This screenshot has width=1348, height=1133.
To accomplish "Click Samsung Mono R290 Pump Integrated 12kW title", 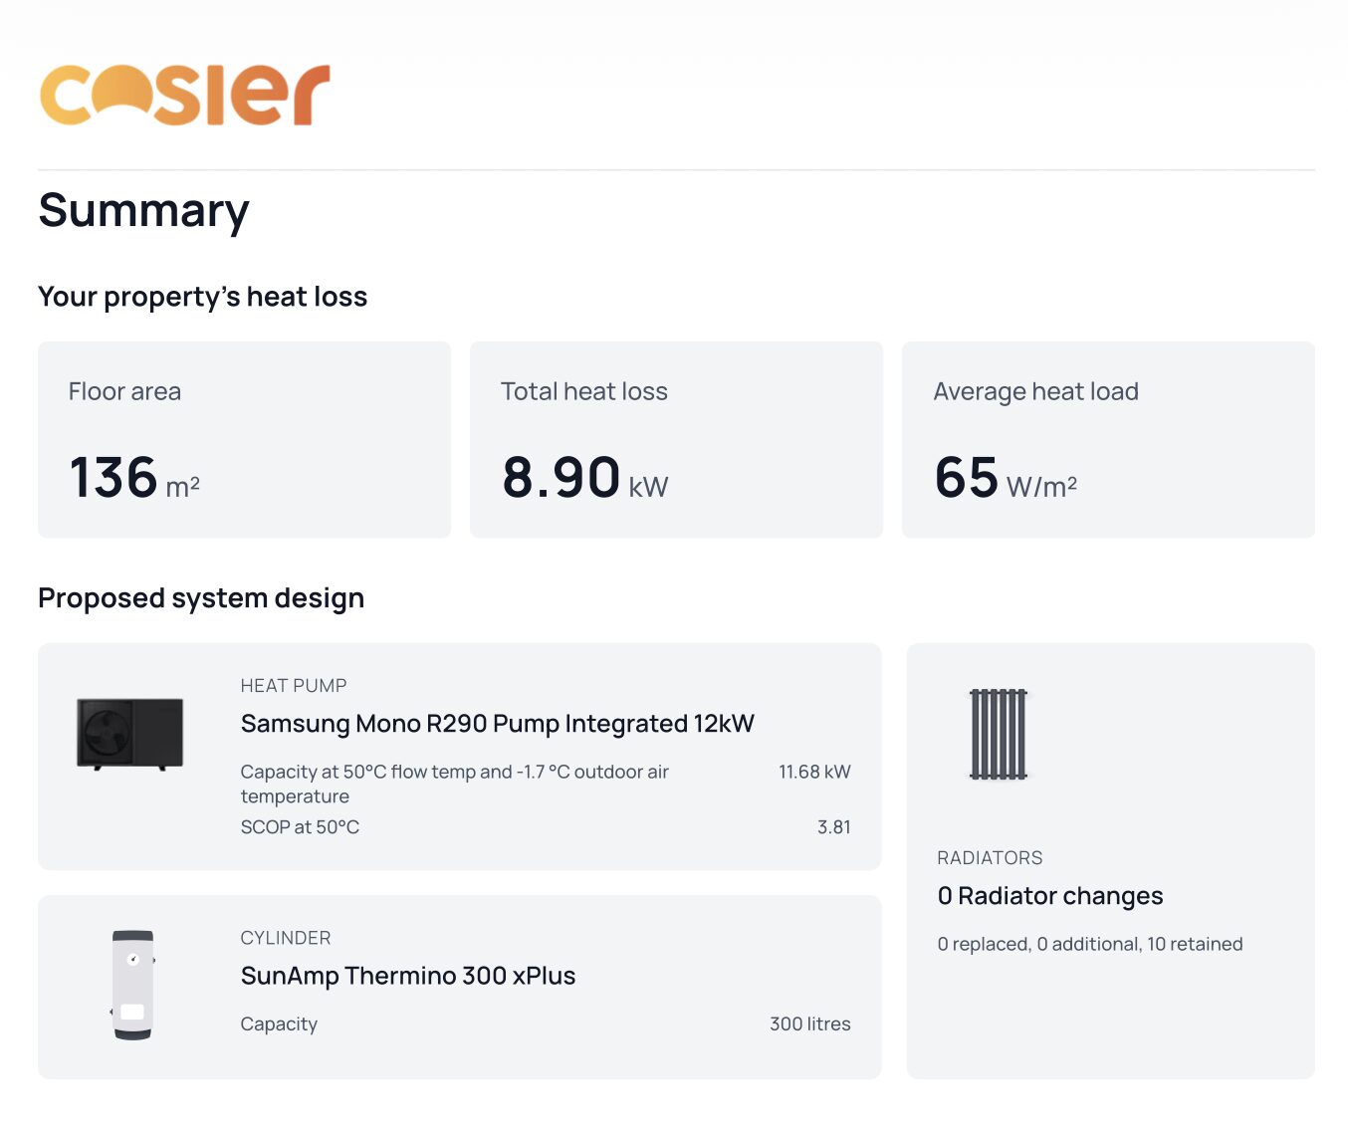I will (x=497, y=724).
